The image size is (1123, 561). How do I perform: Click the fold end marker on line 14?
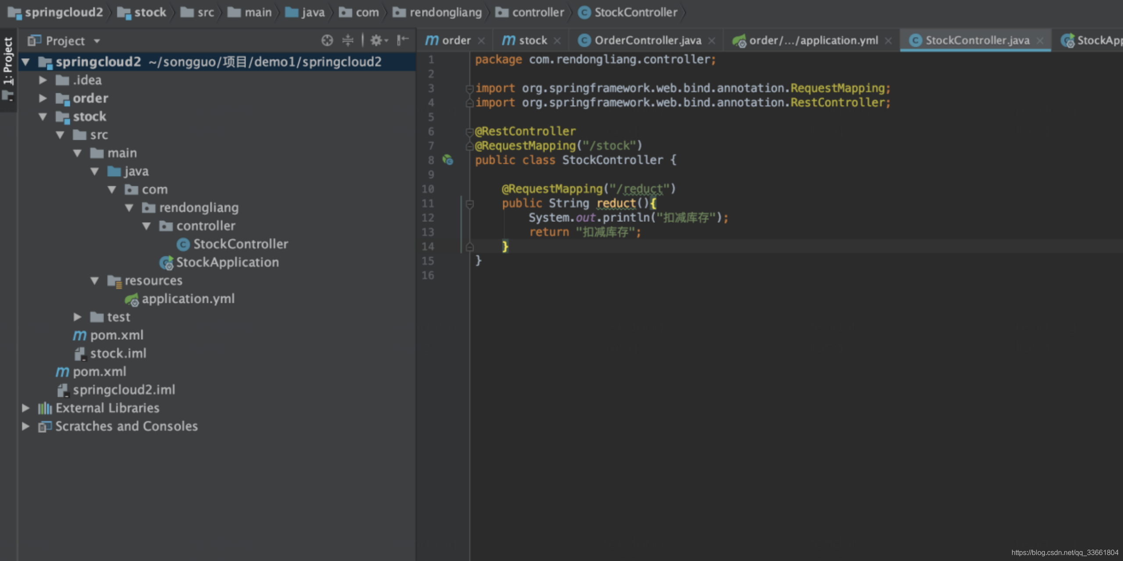(x=469, y=247)
